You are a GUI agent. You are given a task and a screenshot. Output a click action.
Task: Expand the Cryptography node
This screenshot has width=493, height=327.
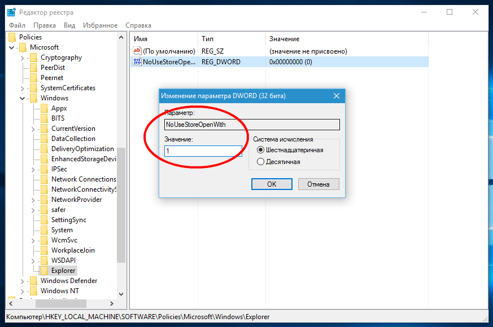(23, 58)
